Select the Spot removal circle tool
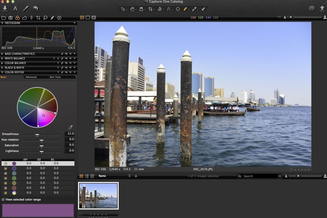The height and width of the screenshot is (218, 327). (178, 9)
